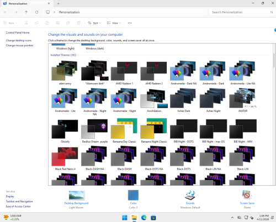Open Change mouse pointers link
The height and width of the screenshot is (222, 276).
point(19,45)
